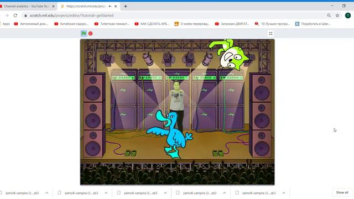354x199 pixels.
Task: Exit full screen stage mode
Action: [270, 34]
